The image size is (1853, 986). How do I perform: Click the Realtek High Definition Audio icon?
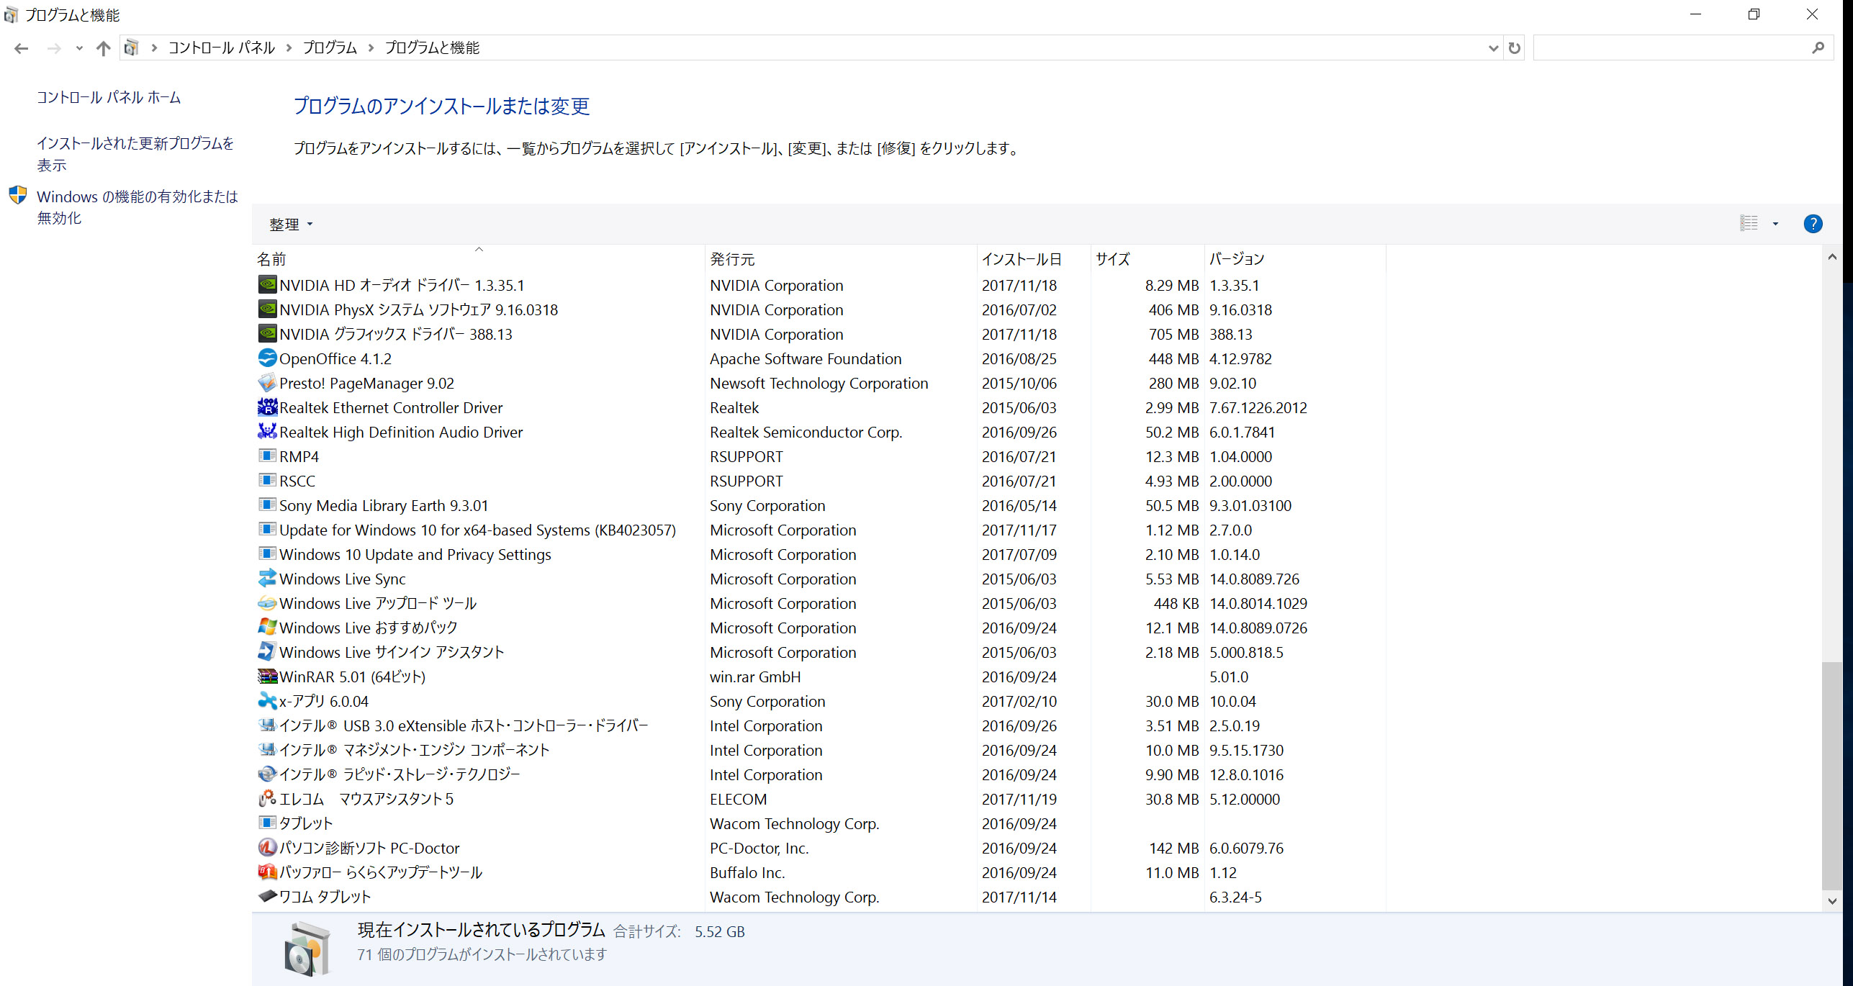267,431
